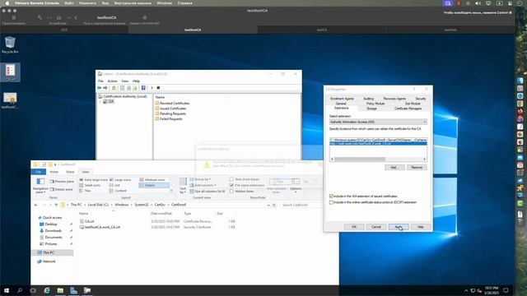Choose Small icons layout
Screen dimensions: 527x296
90,185
